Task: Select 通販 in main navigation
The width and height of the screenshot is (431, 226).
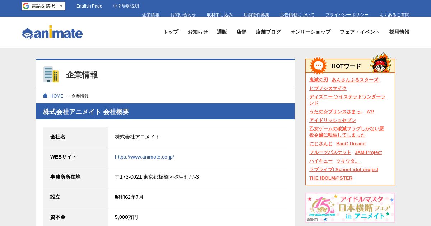Action: [222, 32]
